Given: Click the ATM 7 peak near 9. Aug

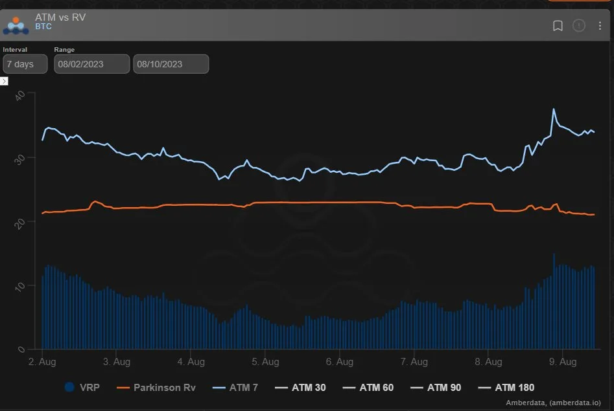Looking at the screenshot, I should 554,109.
